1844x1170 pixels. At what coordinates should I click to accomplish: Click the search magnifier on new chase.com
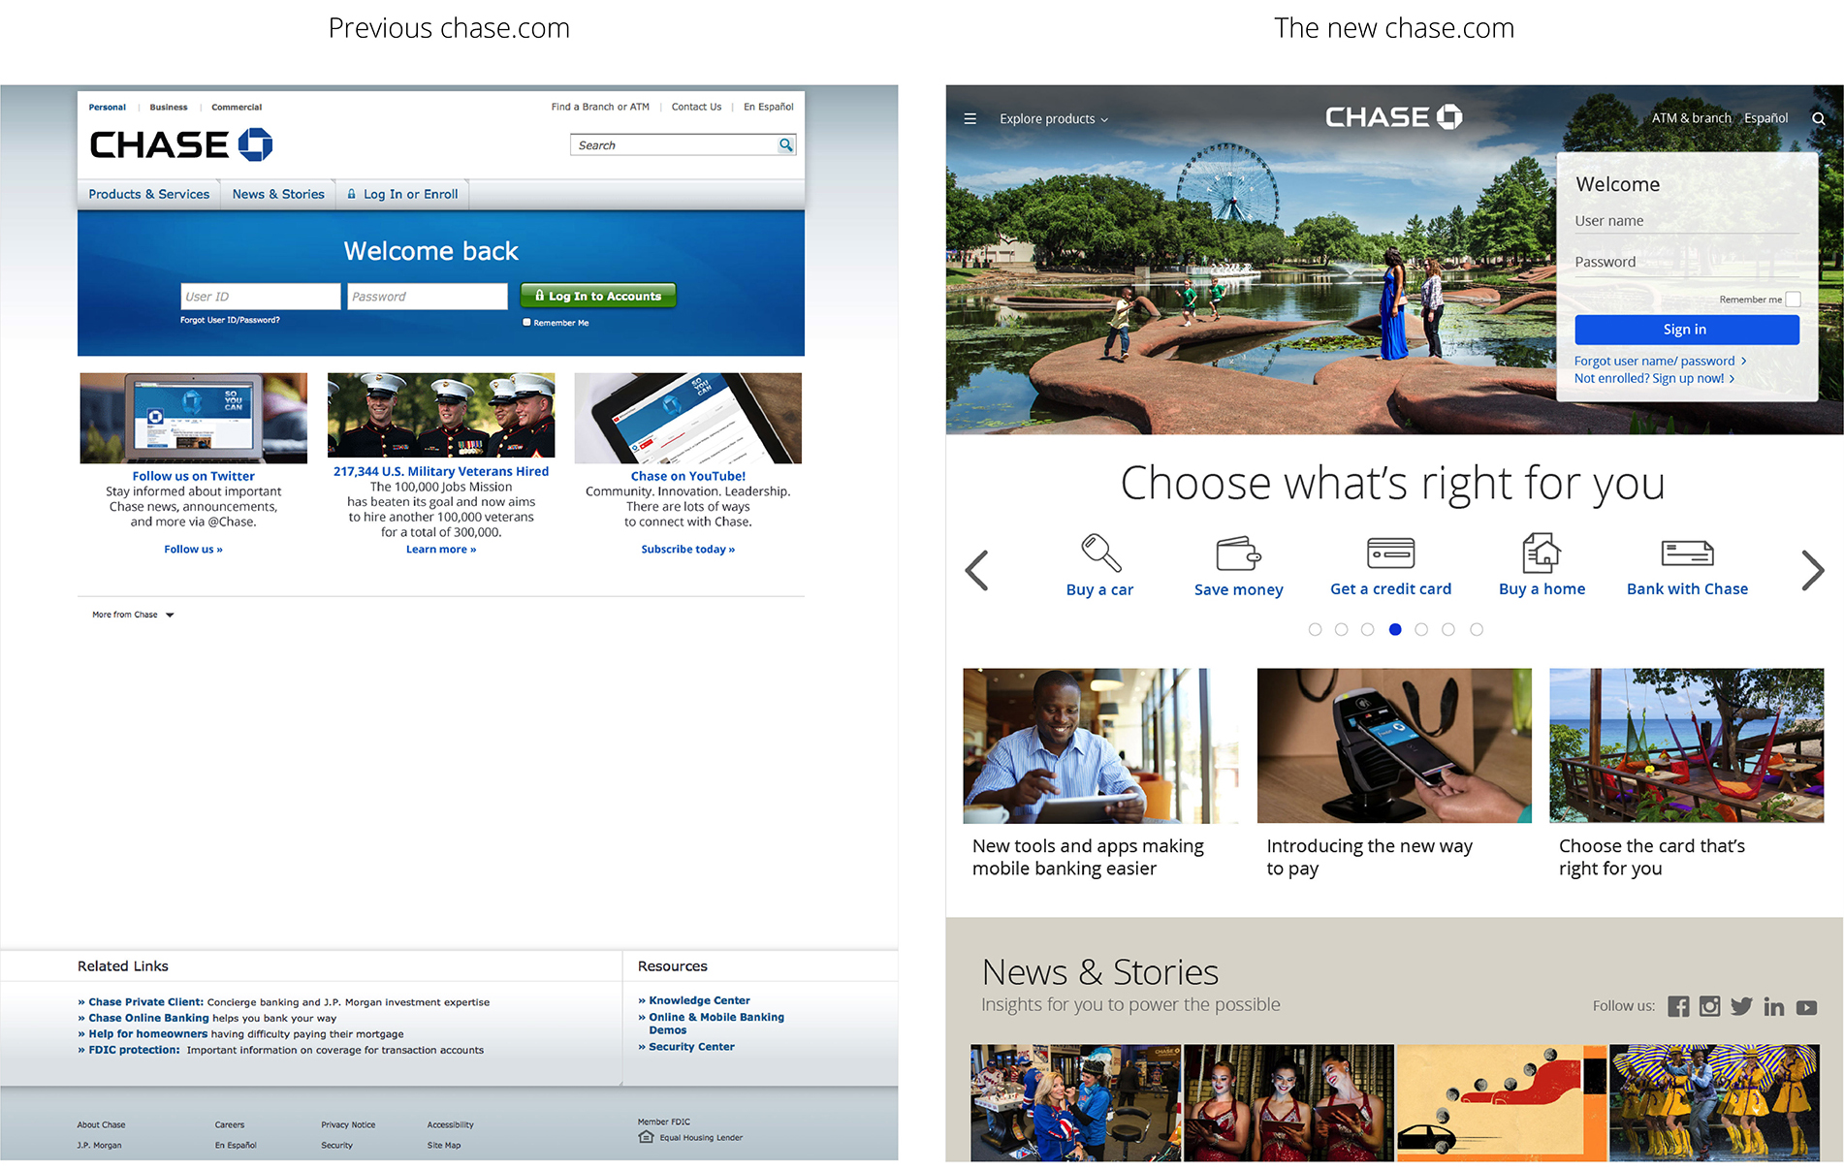click(1819, 119)
